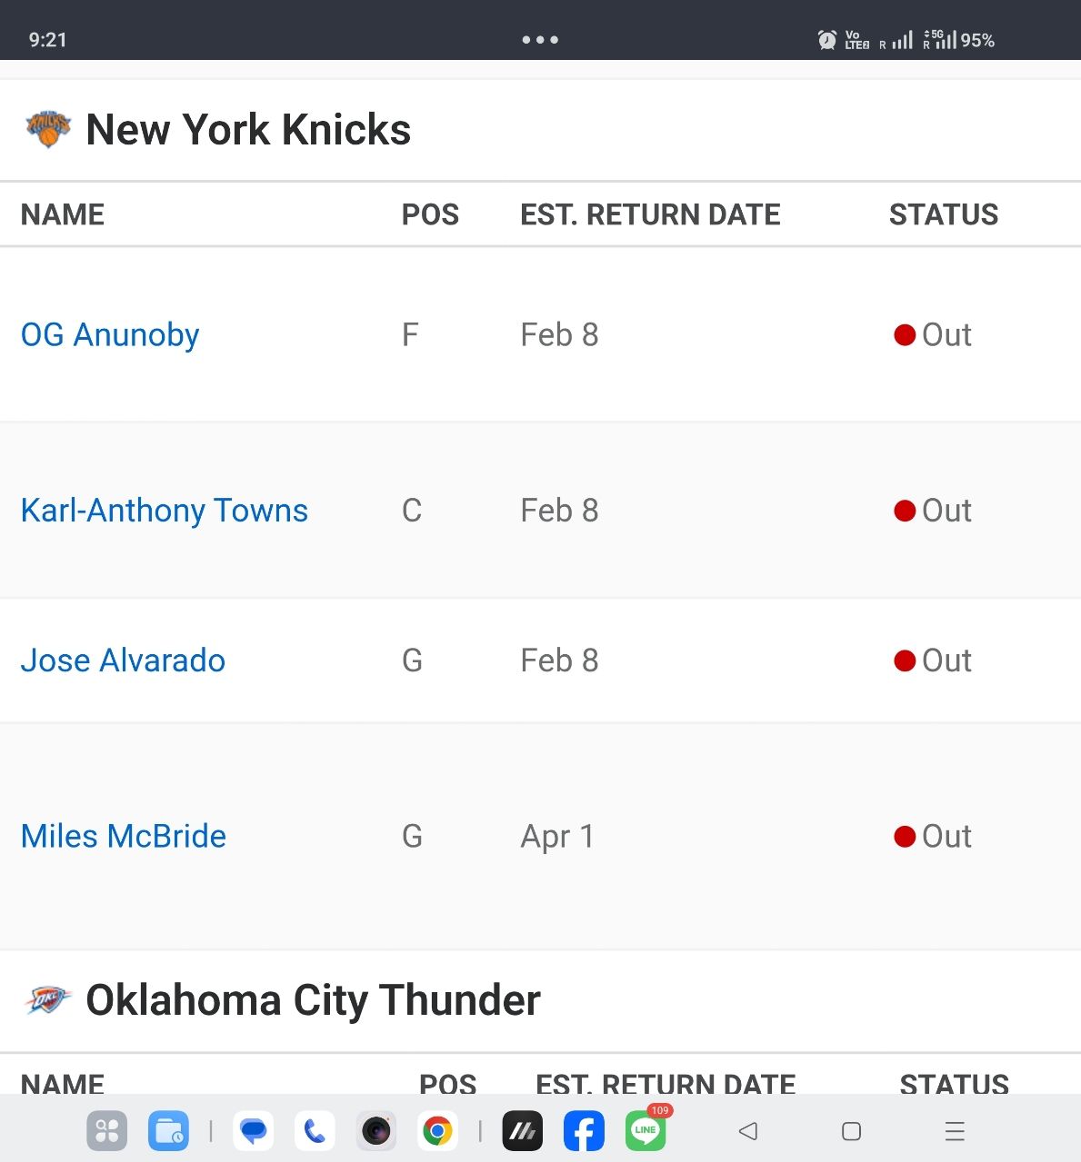Click the New York Knicks logo
The width and height of the screenshot is (1081, 1162).
click(48, 129)
